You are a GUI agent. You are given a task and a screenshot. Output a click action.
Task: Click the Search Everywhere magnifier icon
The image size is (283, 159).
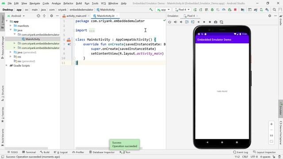[x=274, y=10]
